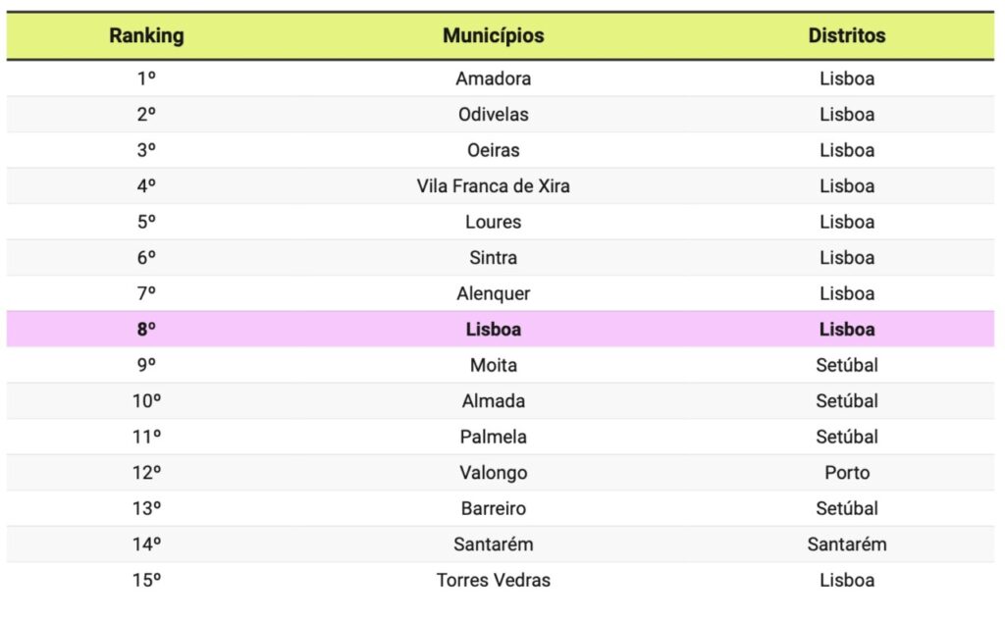1005x621 pixels.
Task: Select the Amadora municipality cell
Action: [x=493, y=78]
